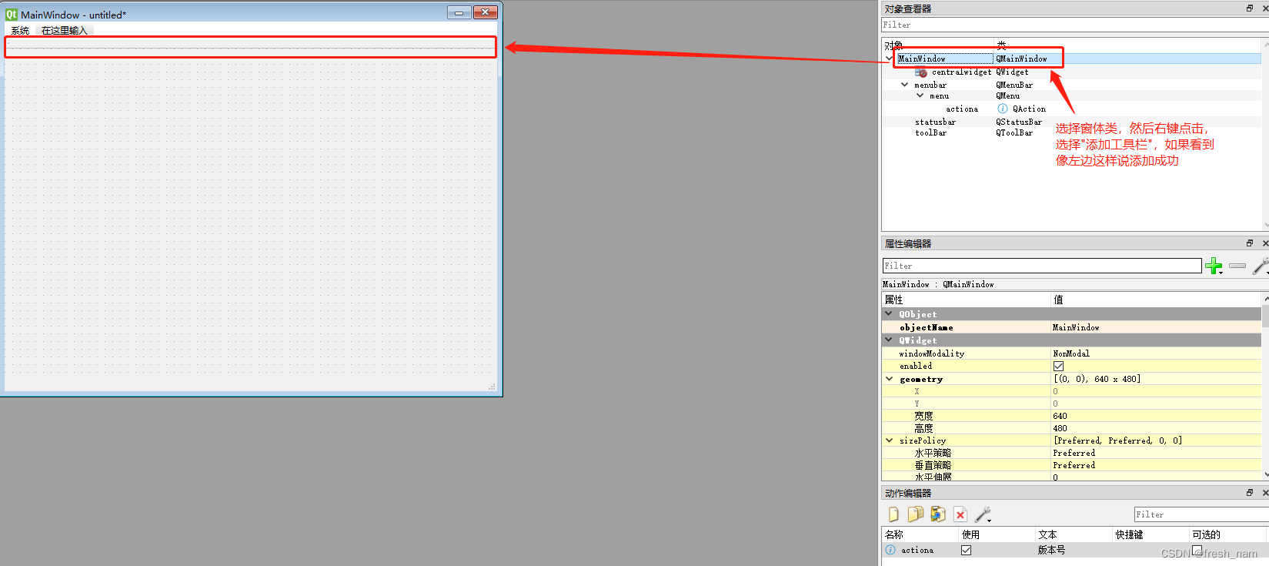Click the 垂直策略 value Preferred
Image resolution: width=1269 pixels, height=566 pixels.
click(1074, 465)
